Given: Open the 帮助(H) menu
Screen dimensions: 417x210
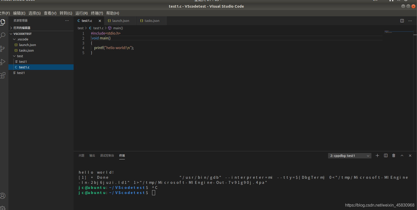Looking at the screenshot, I should [x=113, y=13].
